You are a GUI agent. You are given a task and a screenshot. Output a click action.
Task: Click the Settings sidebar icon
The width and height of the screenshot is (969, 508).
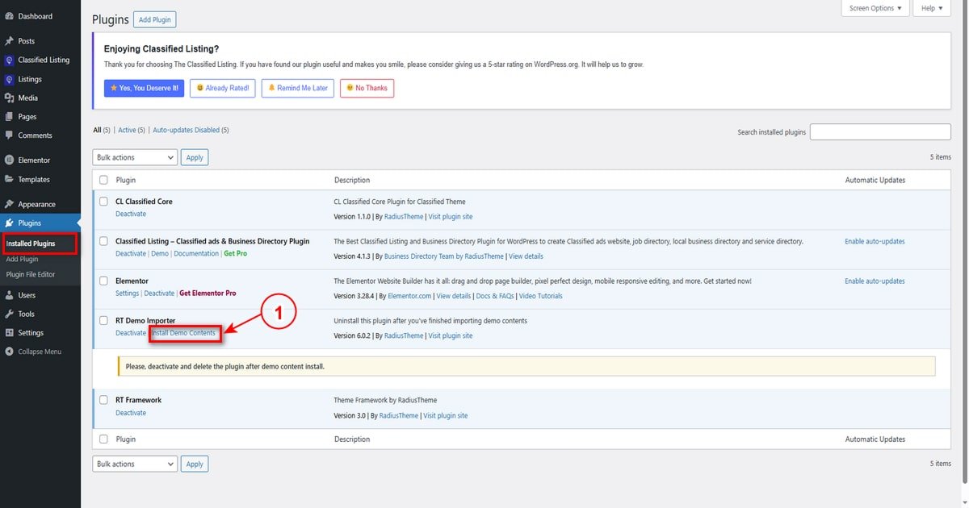click(x=9, y=333)
